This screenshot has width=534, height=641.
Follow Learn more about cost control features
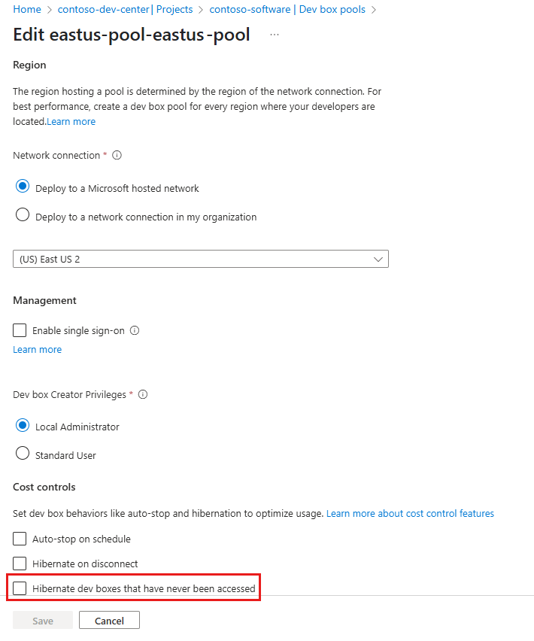[409, 513]
